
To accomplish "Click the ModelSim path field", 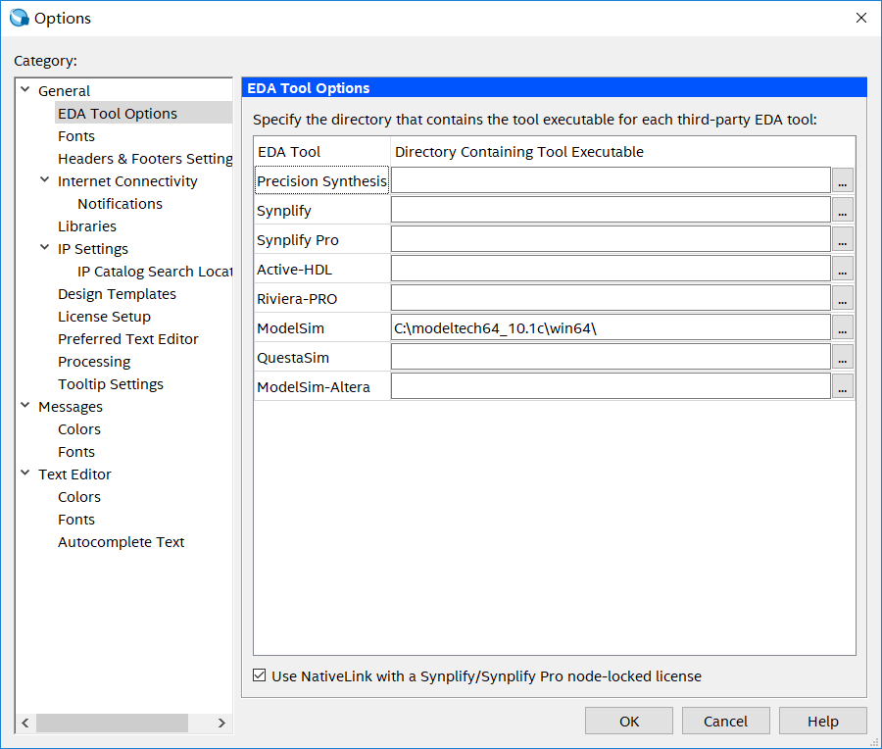I will 611,327.
